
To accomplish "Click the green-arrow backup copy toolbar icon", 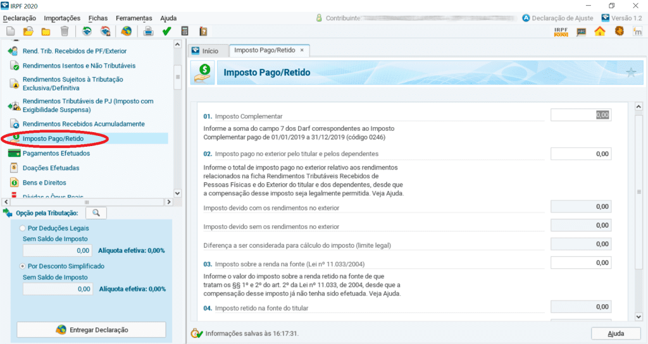I will (87, 32).
